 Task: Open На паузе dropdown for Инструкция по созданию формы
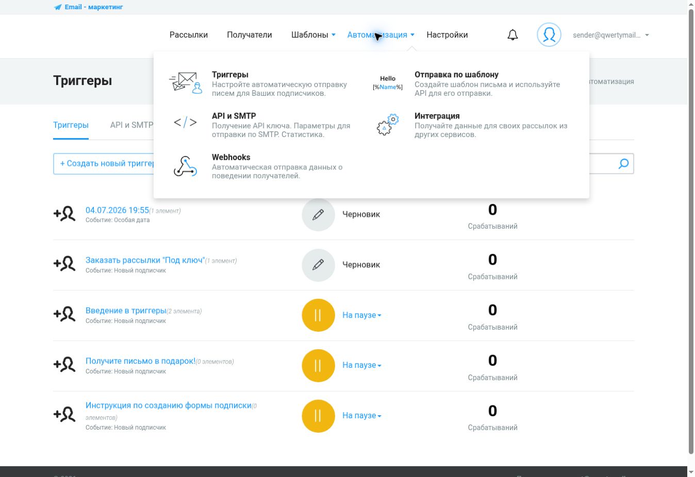[x=362, y=416]
